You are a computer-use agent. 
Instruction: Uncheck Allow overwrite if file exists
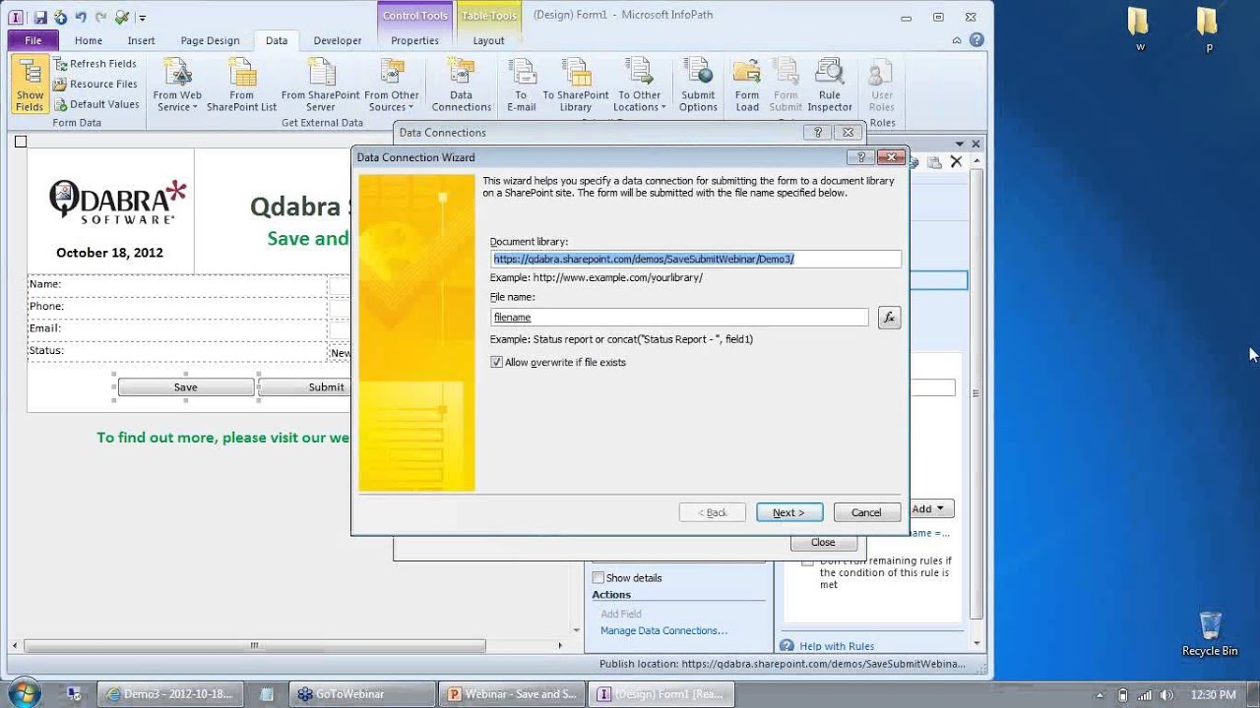coord(497,362)
